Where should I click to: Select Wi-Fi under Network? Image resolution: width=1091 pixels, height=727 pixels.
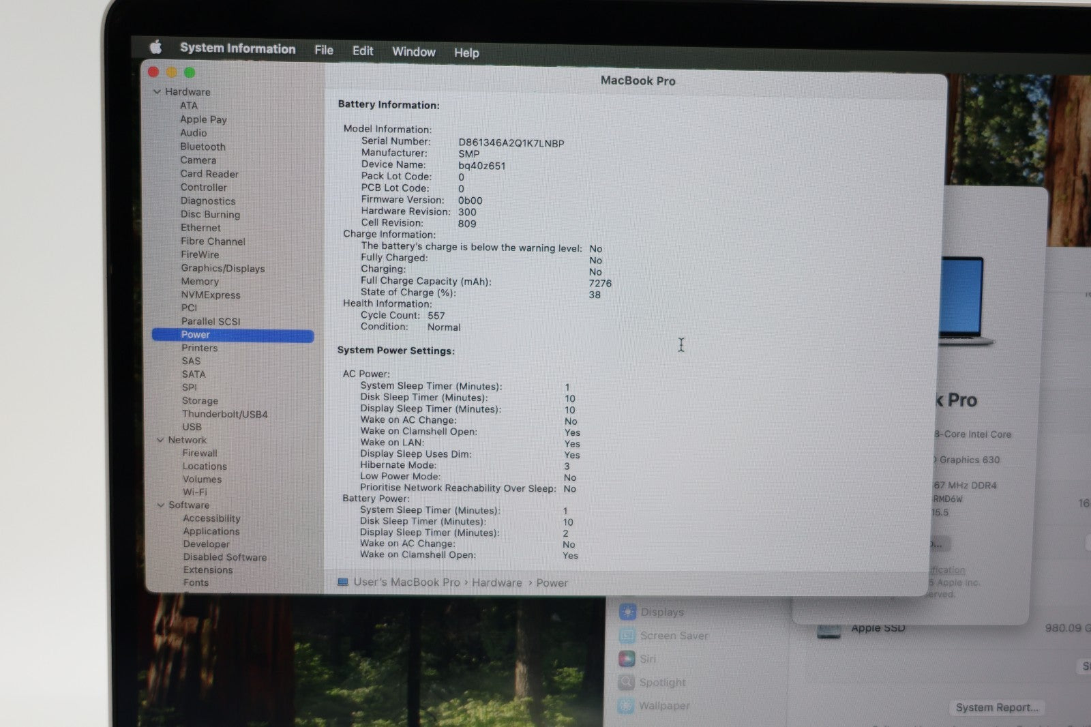pos(194,492)
